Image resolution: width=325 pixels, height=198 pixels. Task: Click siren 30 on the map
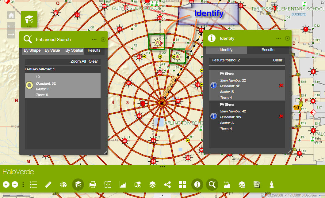pyautogui.click(x=77, y=15)
